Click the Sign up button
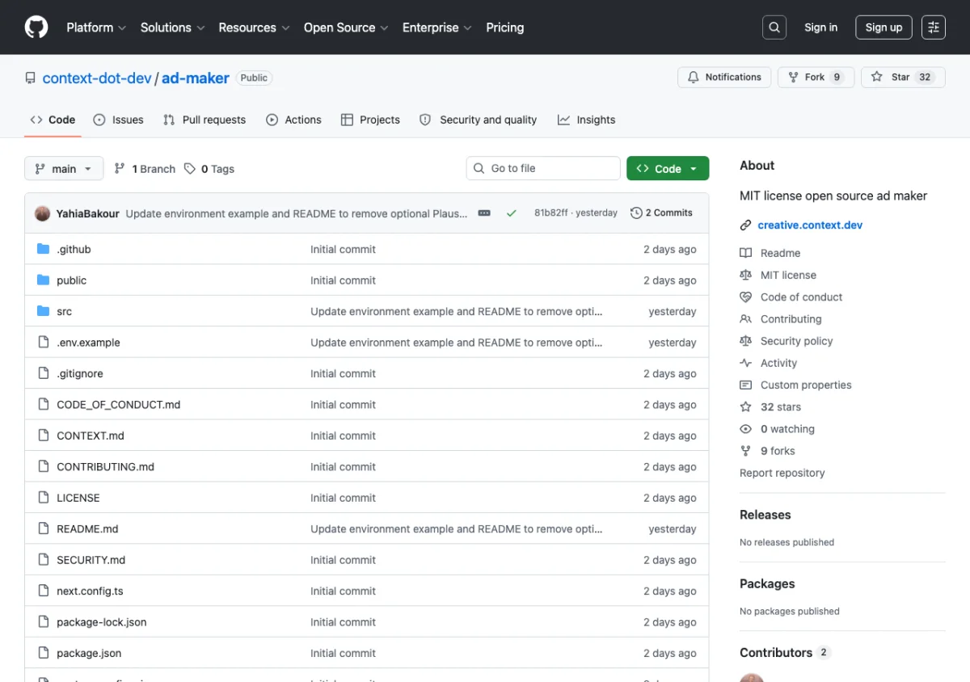The height and width of the screenshot is (682, 970). [884, 27]
